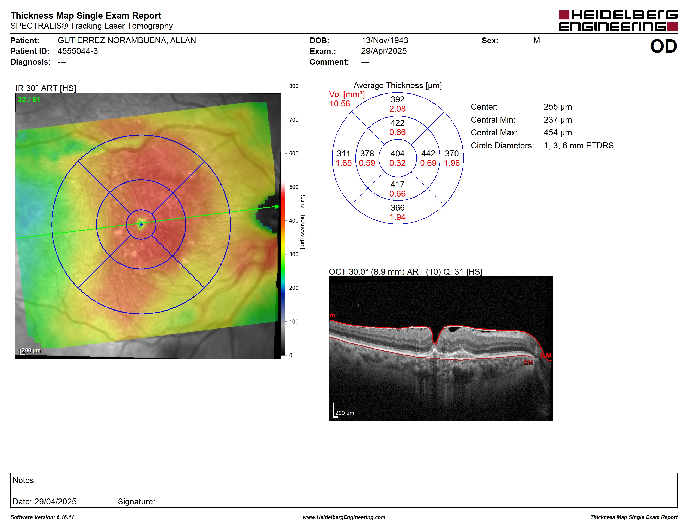Image resolution: width=688 pixels, height=531 pixels.
Task: Click the foveal center cross marker
Action: pyautogui.click(x=141, y=224)
